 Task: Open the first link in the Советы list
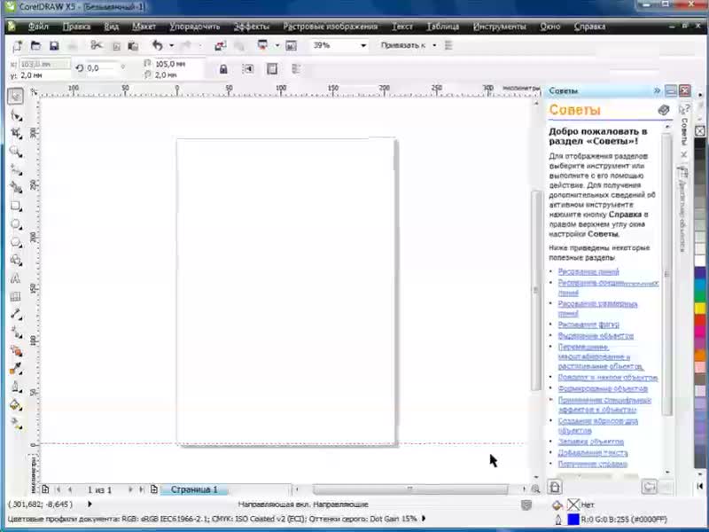click(x=588, y=271)
